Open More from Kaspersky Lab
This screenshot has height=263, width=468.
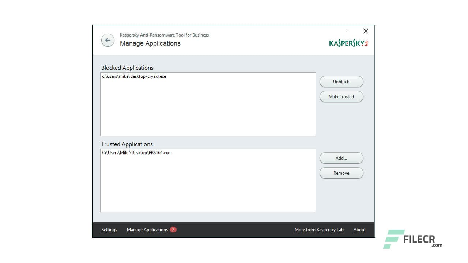click(x=319, y=229)
